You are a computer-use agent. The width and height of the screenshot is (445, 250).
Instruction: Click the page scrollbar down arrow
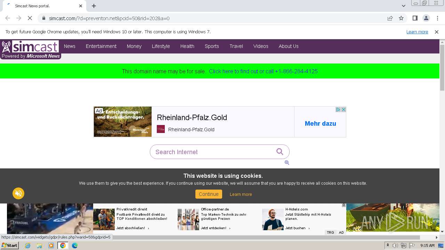pos(442,232)
